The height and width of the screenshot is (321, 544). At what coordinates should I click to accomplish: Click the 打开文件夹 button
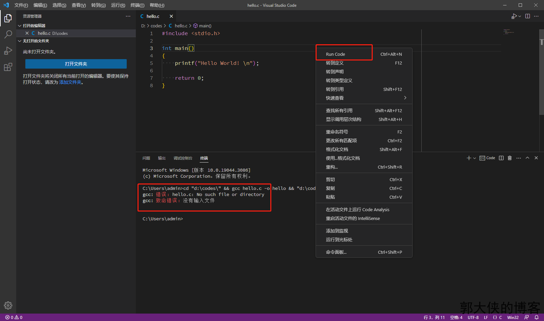coord(76,64)
